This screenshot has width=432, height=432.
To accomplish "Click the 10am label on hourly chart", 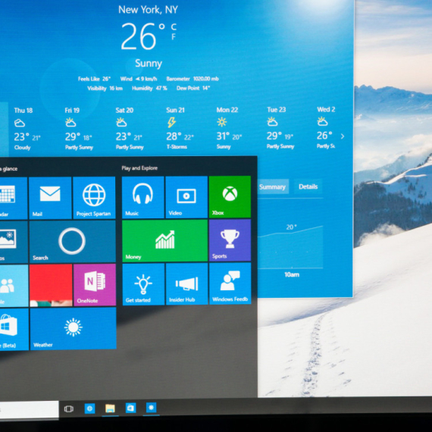I will coord(292,274).
